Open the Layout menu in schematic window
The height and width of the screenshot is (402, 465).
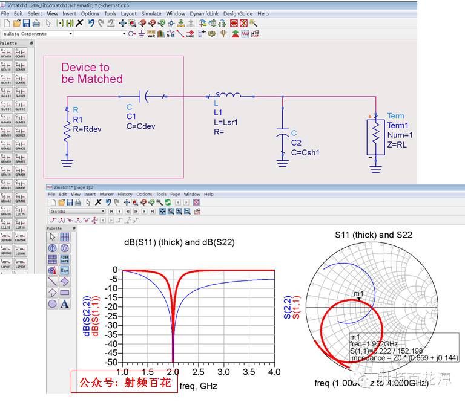[x=129, y=14]
